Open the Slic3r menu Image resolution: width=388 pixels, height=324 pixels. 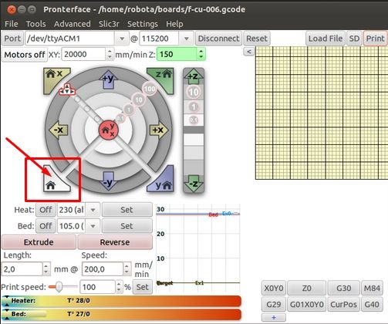[x=109, y=24]
